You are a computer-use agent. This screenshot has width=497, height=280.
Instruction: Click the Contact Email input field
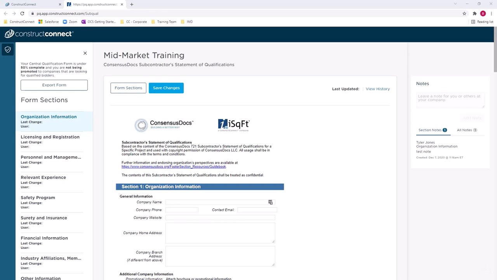[x=257, y=210]
